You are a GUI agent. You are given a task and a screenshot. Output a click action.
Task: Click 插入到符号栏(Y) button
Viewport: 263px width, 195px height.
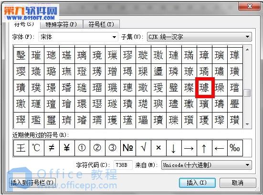32,183
